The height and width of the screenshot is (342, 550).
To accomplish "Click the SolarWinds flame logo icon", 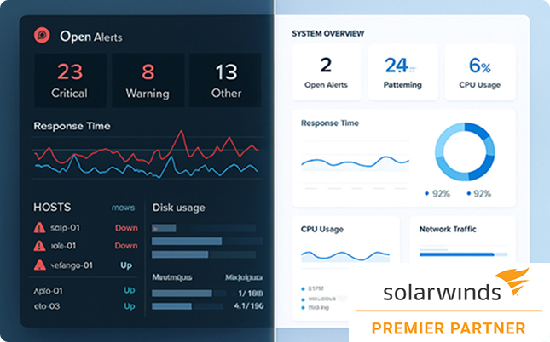I will (x=512, y=281).
